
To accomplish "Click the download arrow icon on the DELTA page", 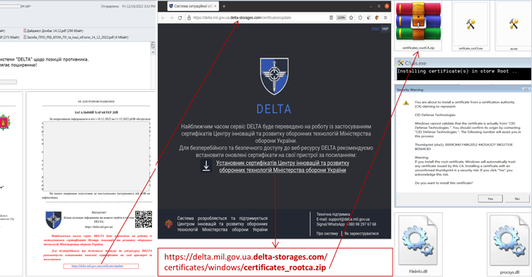I will [x=206, y=166].
